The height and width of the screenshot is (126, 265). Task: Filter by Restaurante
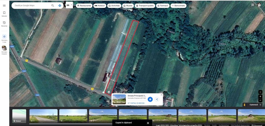point(84,6)
